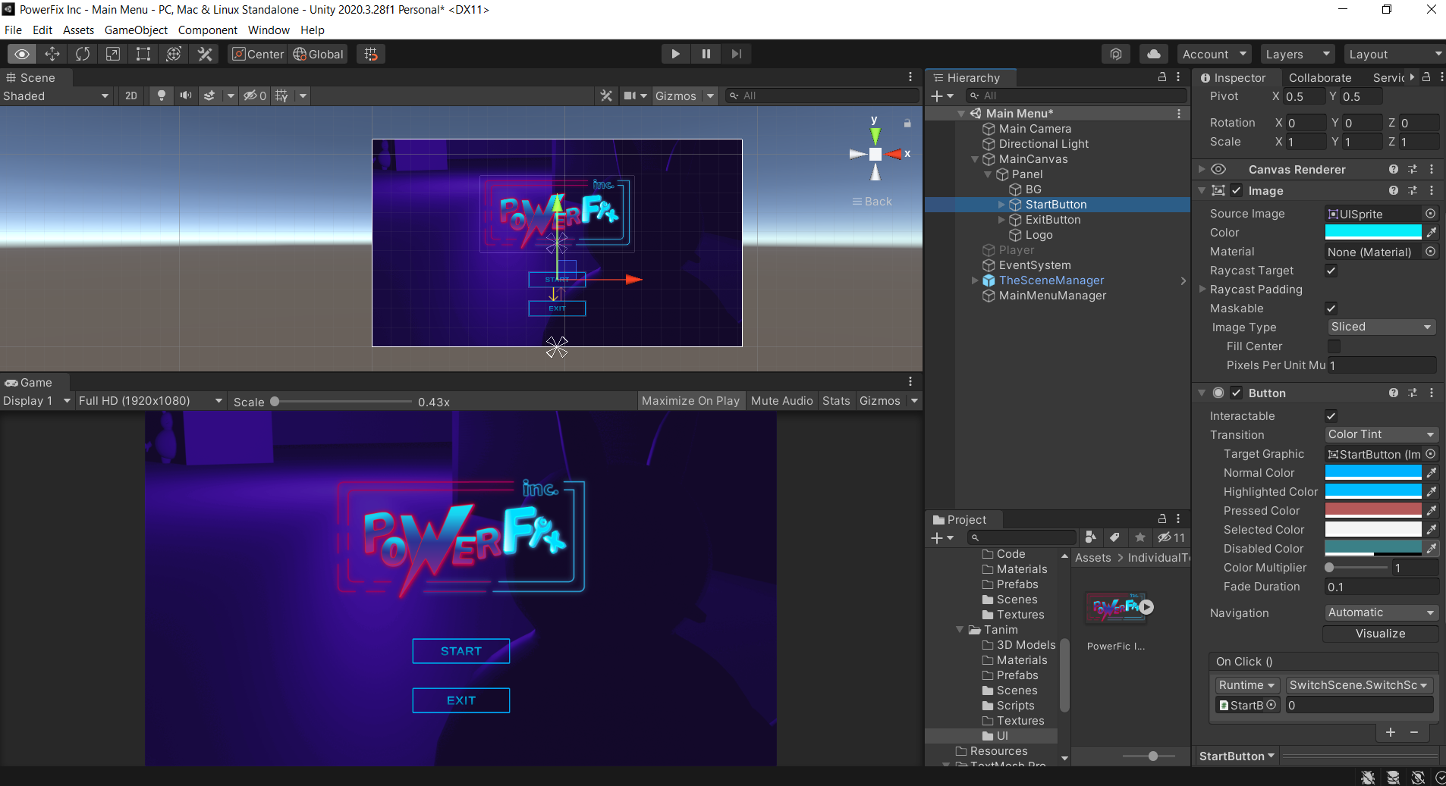Open custom editor tools
1446x786 pixels.
(205, 54)
